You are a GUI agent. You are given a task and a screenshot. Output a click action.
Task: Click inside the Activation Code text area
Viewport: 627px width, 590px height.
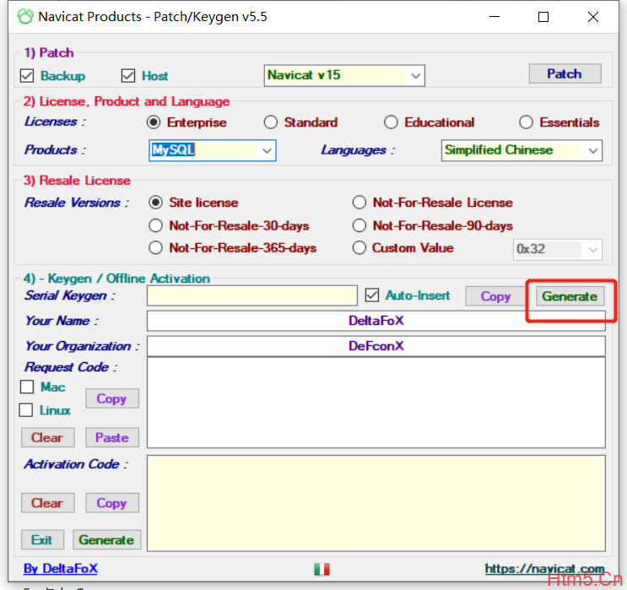[x=376, y=503]
